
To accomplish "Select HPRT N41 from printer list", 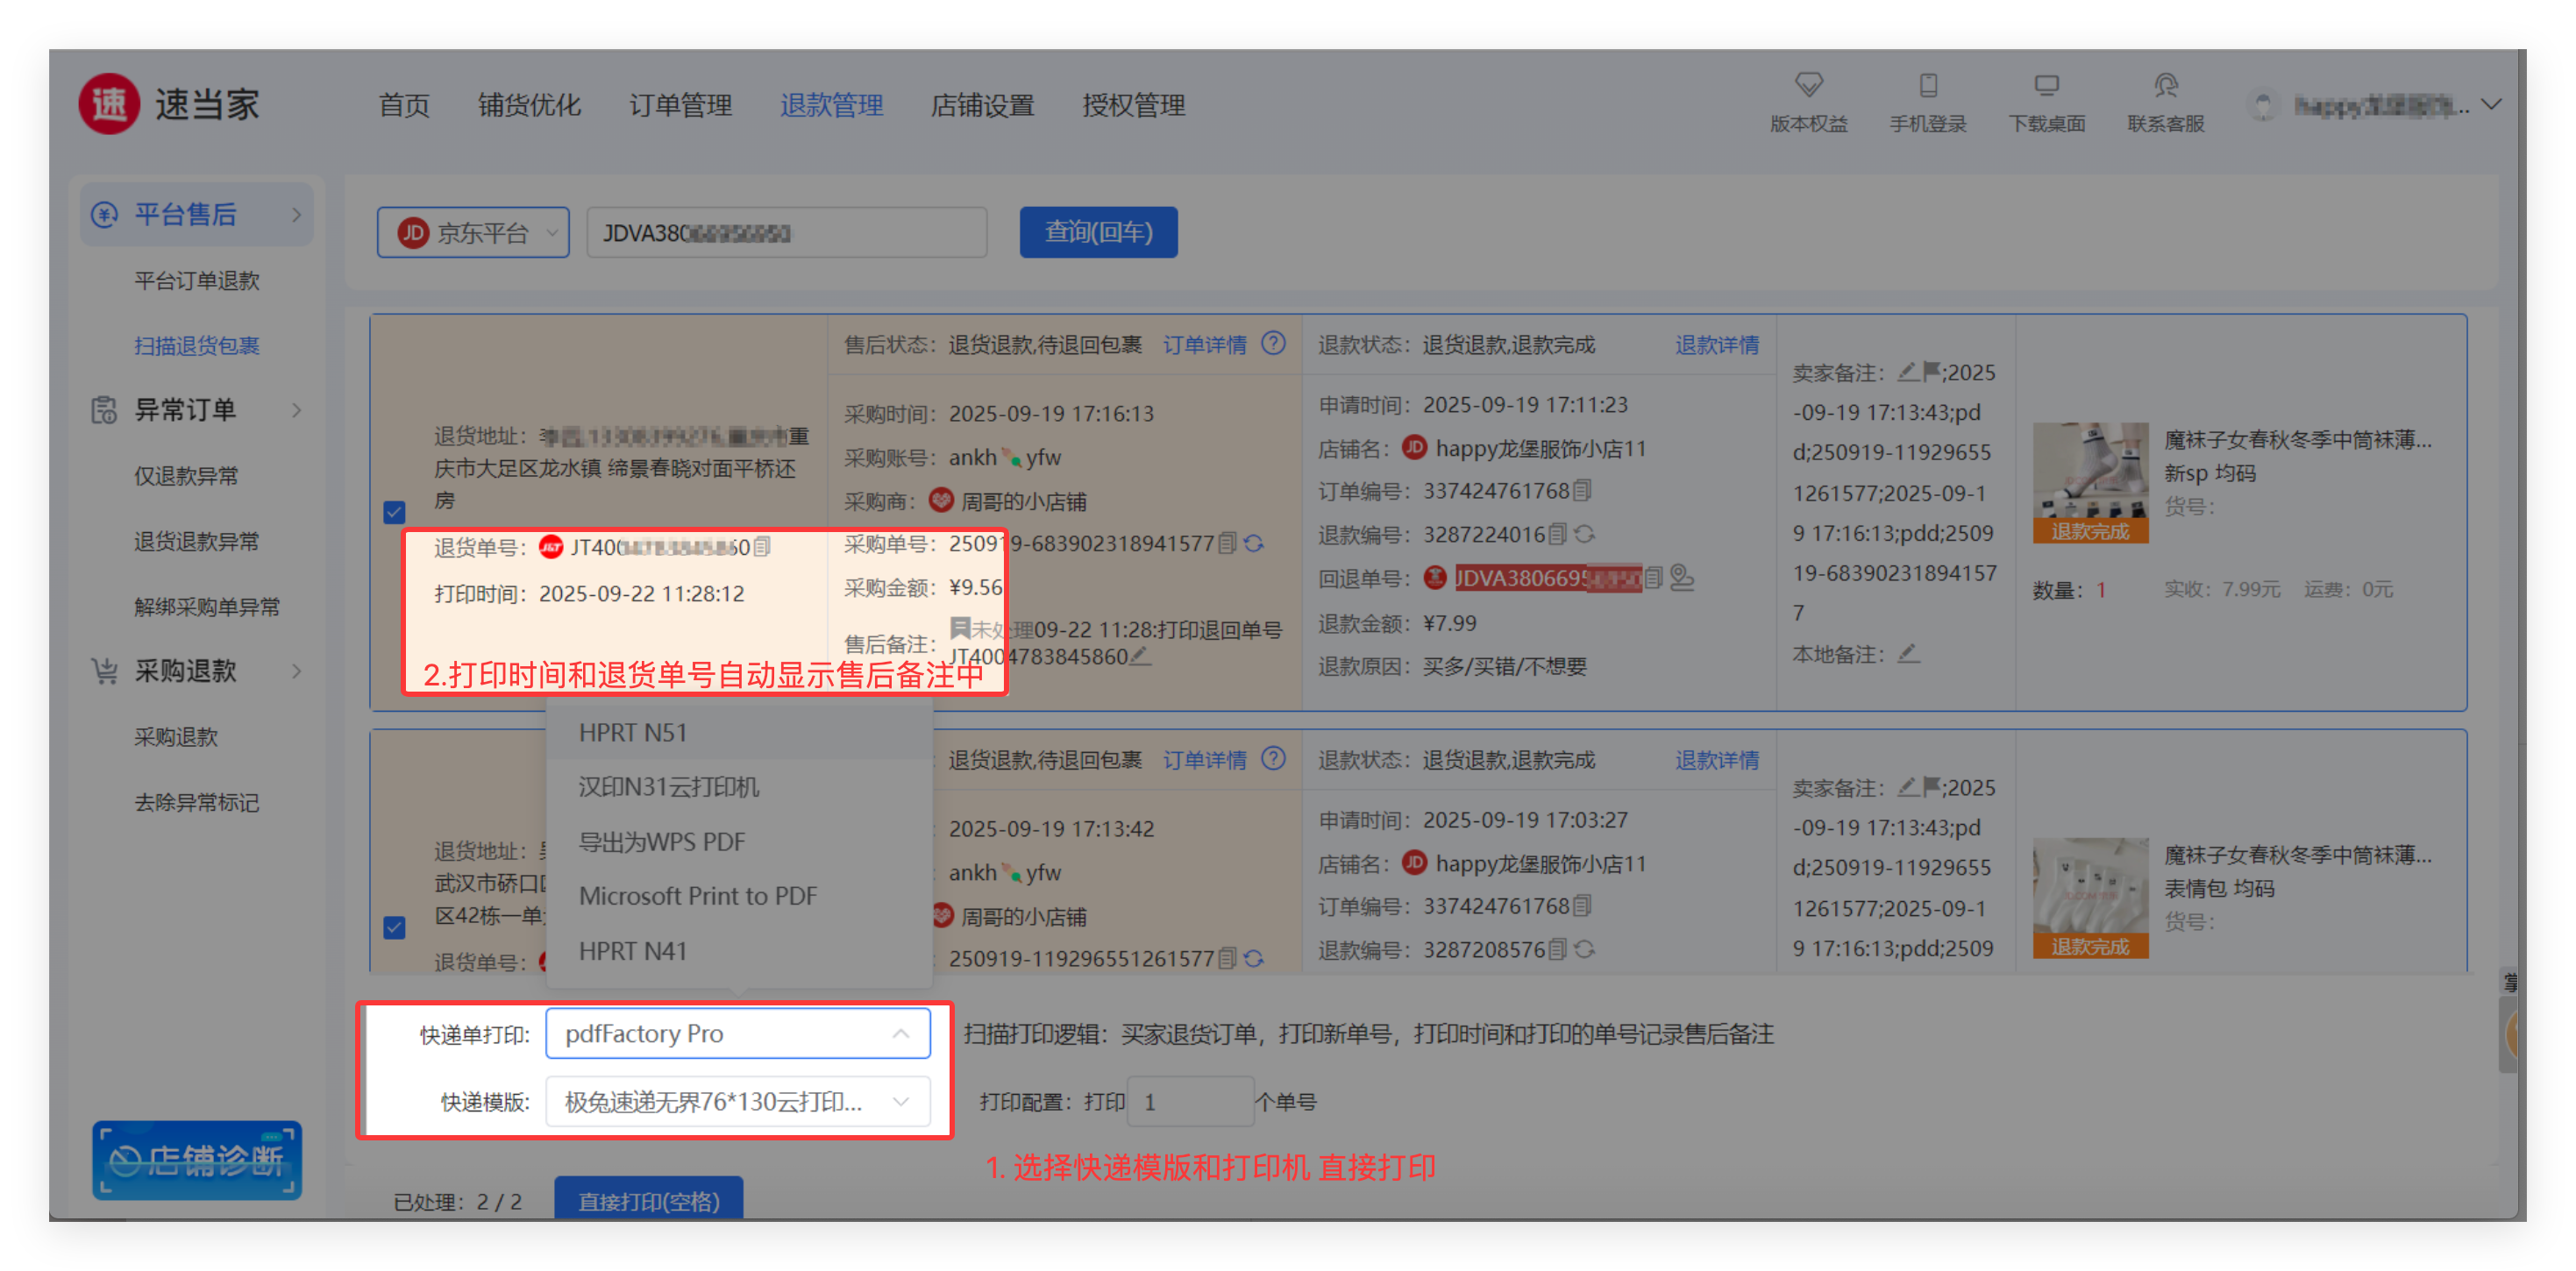I will (x=633, y=951).
